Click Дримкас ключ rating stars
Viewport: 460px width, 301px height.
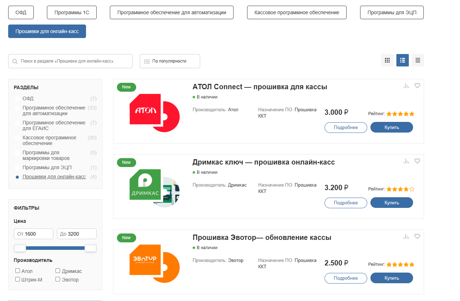(x=400, y=189)
